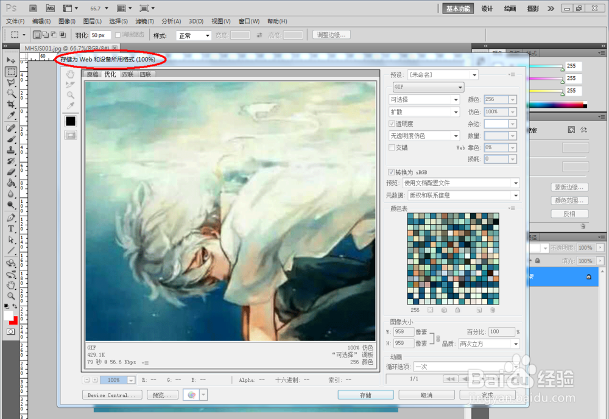Lock selected colors in color table
The image size is (609, 419).
457,310
